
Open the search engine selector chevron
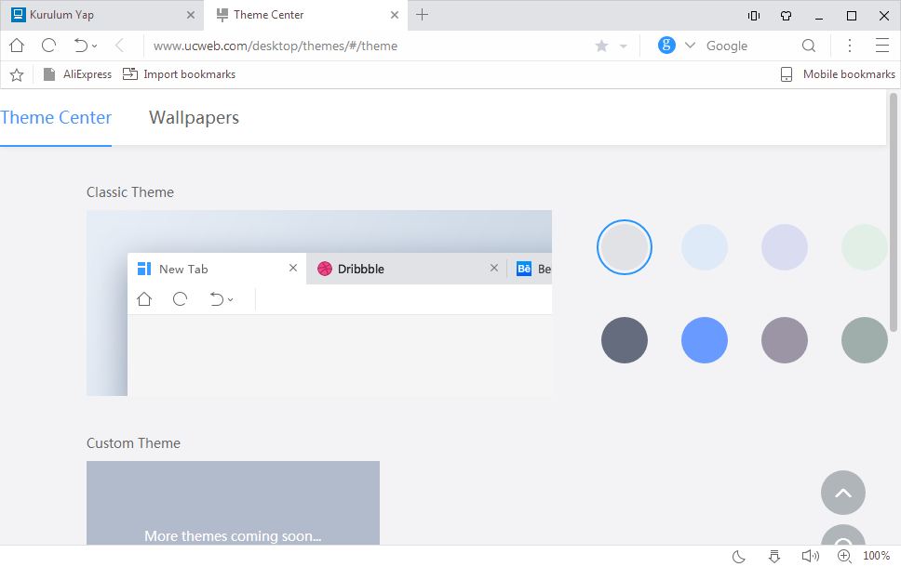(x=690, y=46)
